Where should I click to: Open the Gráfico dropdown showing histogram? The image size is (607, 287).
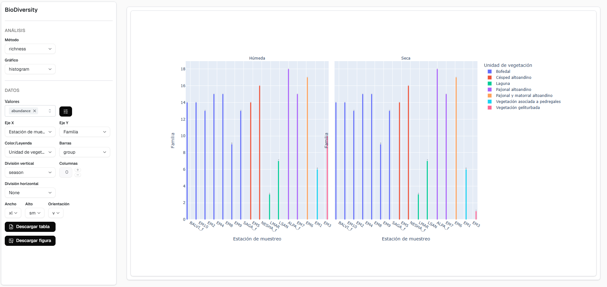[x=30, y=69]
